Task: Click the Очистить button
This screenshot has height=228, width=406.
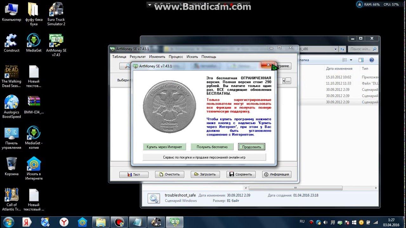Action: tap(170, 174)
